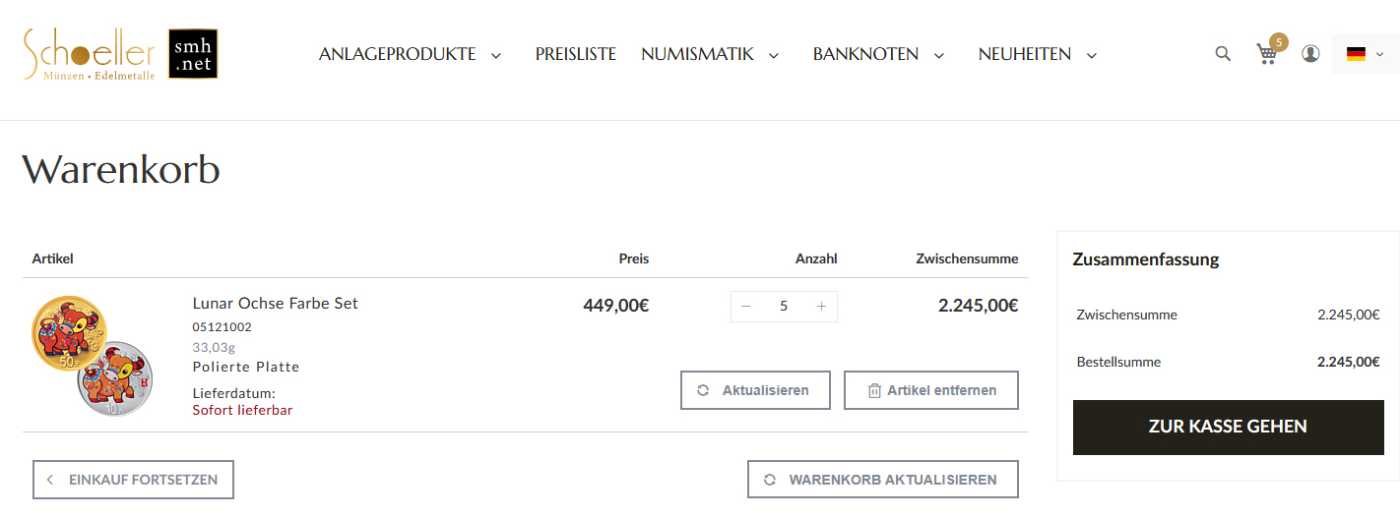Click Warenkorb aktualisieren button
Viewport: 1400px width, 517px height.
(882, 480)
